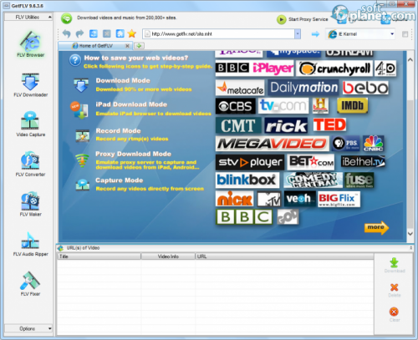
Task: Toggle the checkbox beside IE Kernel
Action: coord(405,34)
